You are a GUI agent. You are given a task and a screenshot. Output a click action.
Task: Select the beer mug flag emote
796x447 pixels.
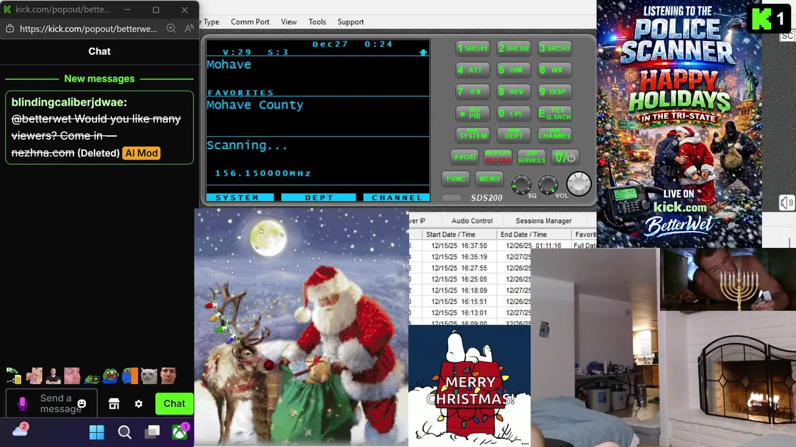(14, 376)
